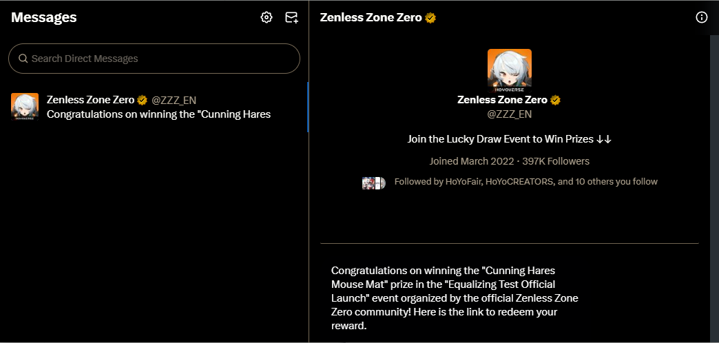Click the header title Zenless Zone Zero
Viewport: 719px width, 343px height.
click(371, 18)
